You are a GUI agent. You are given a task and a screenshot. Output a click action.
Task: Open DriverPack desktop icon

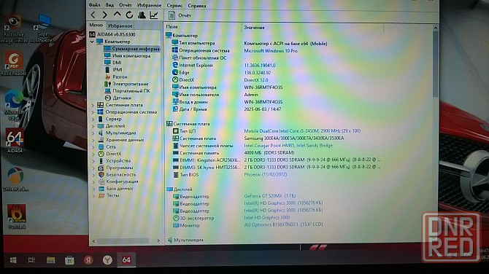[x=15, y=179]
